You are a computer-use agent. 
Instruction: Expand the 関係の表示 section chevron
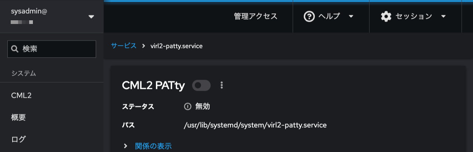pyautogui.click(x=126, y=146)
